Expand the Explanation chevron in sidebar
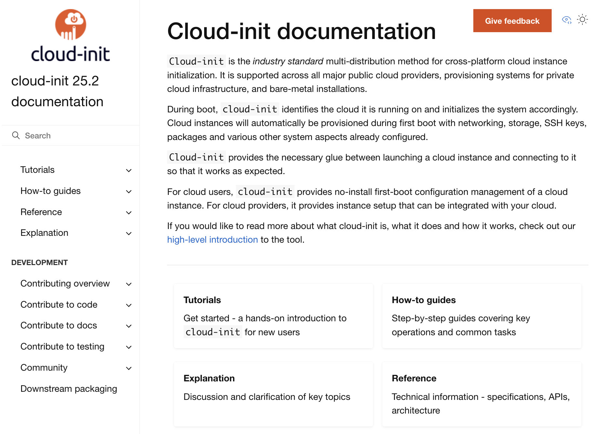Viewport: 604px width, 434px height. [x=129, y=233]
